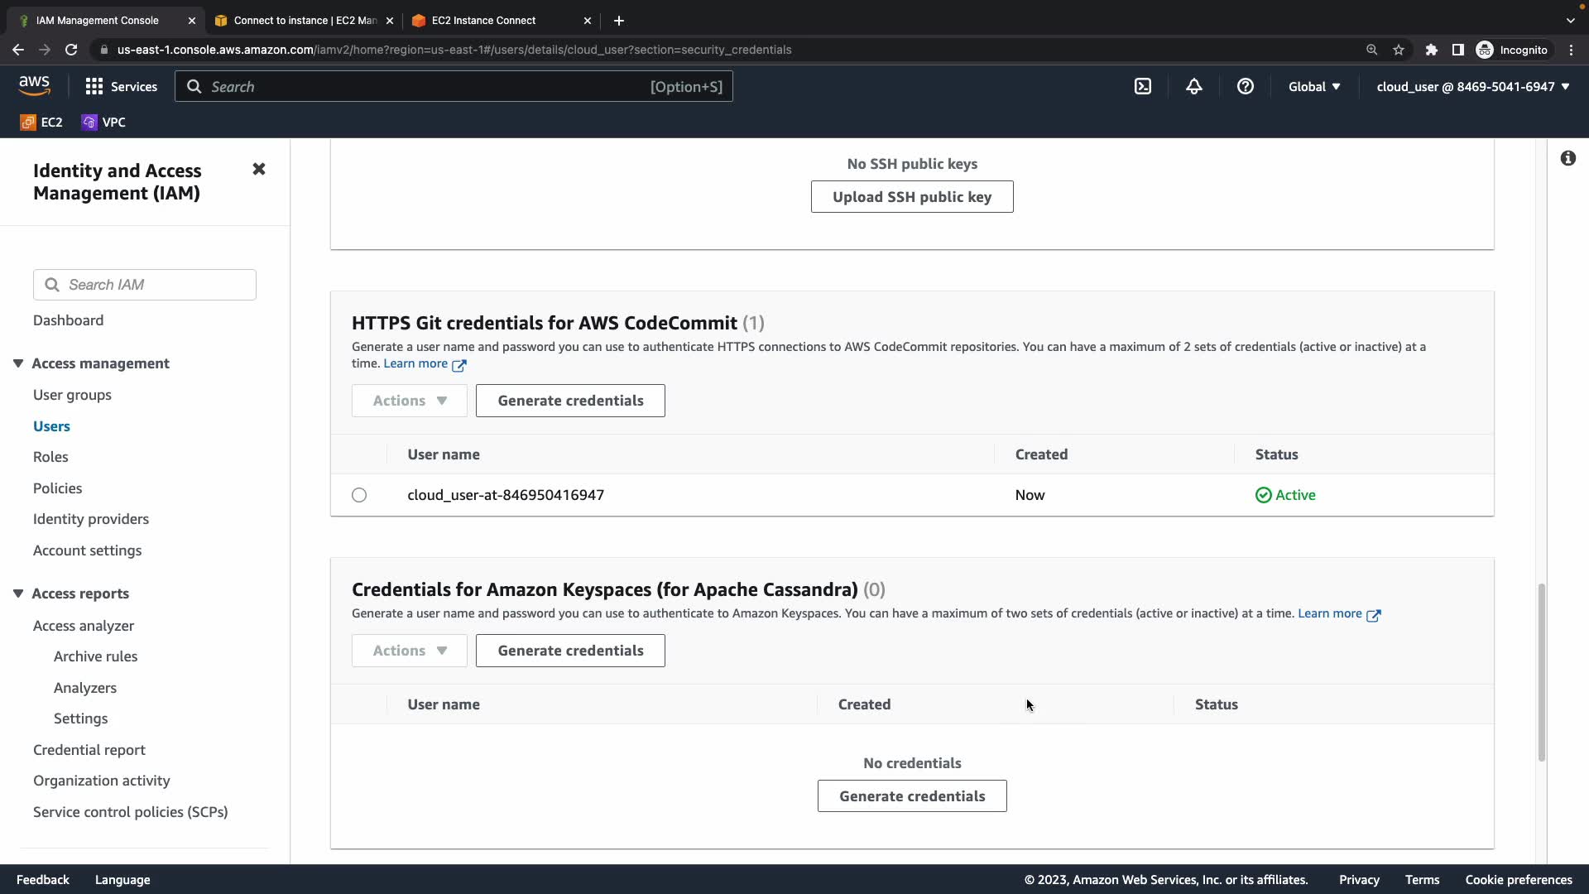1589x894 pixels.
Task: Open the notifications bell
Action: coord(1193,87)
